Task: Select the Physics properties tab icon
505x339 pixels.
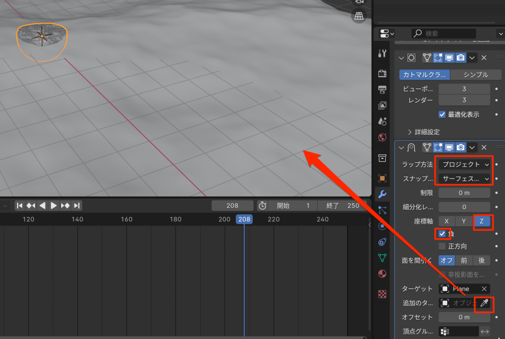Action: (382, 226)
